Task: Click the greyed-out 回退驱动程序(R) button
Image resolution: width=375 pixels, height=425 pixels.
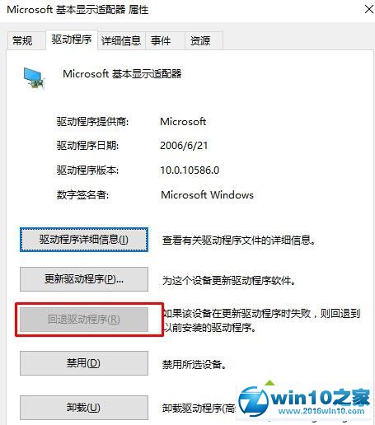Action: tap(84, 320)
